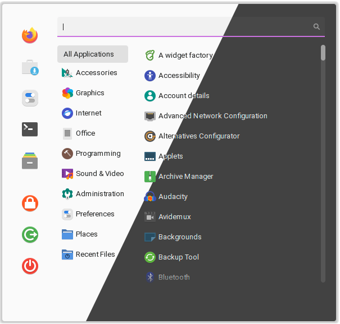Select the Sound & Video category label
The height and width of the screenshot is (324, 340).
pyautogui.click(x=99, y=174)
